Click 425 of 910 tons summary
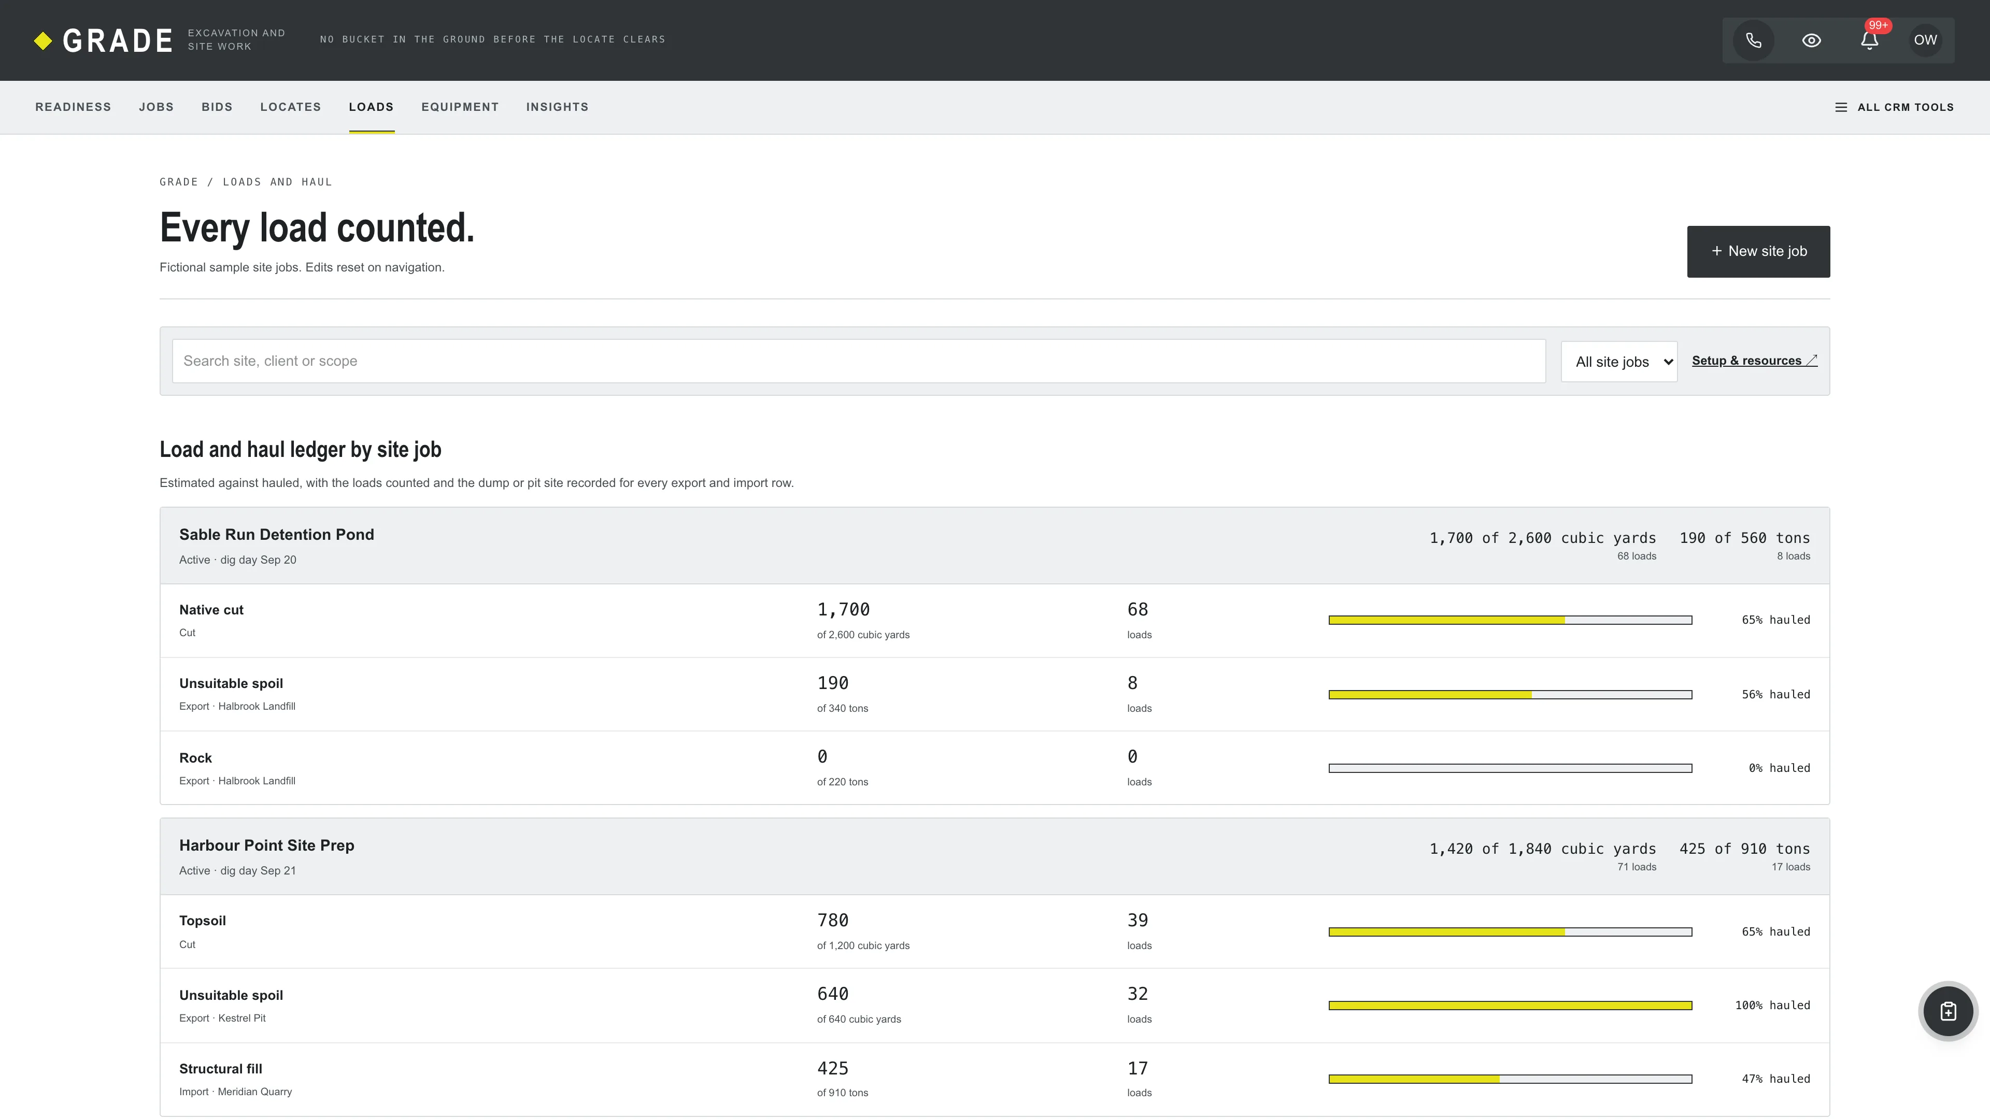Screen dimensions: 1990x1119 click(x=1744, y=849)
